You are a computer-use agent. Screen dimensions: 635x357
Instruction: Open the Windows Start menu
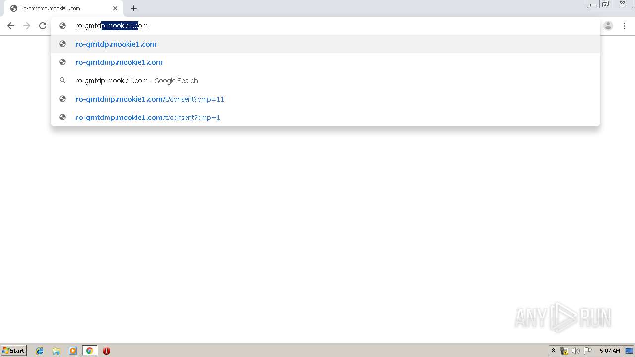(14, 351)
